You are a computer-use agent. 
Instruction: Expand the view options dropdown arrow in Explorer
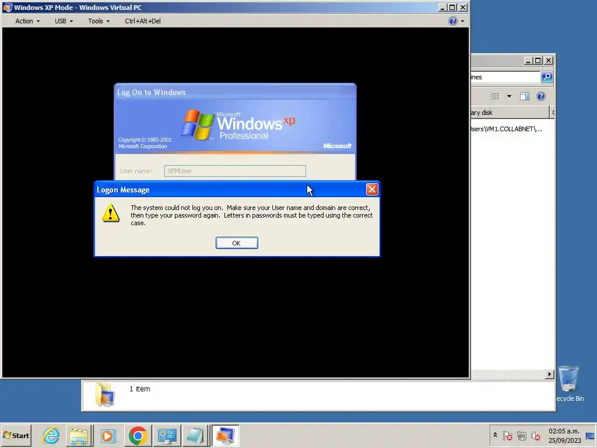[x=509, y=96]
